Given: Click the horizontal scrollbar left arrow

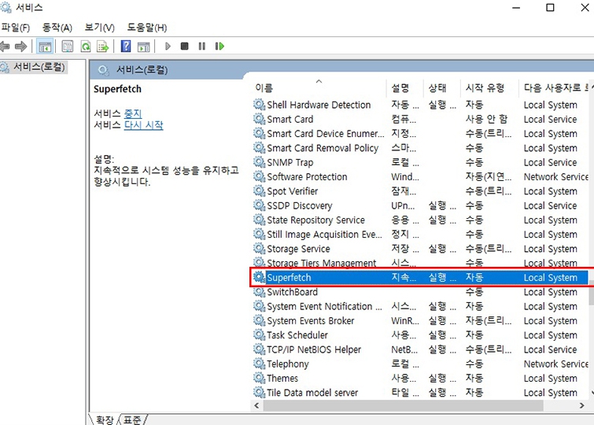Looking at the screenshot, I should [256, 405].
